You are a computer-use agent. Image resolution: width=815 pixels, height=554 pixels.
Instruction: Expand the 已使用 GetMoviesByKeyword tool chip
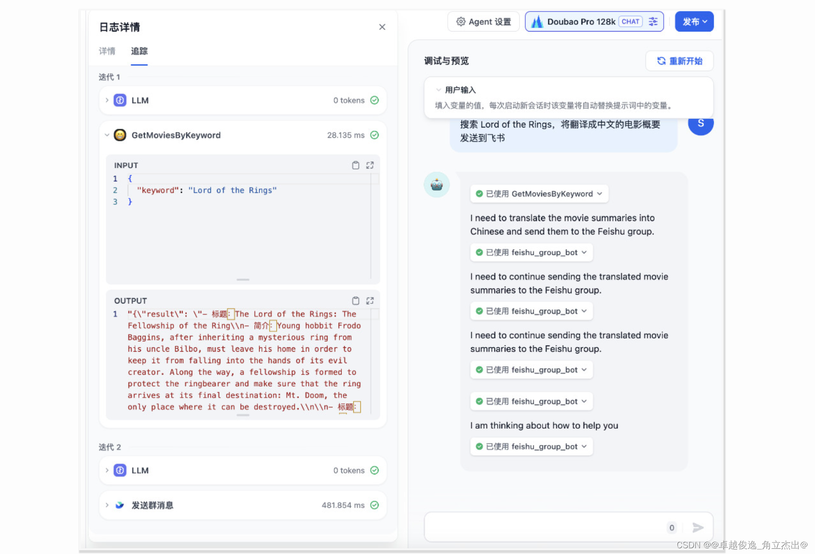(539, 194)
